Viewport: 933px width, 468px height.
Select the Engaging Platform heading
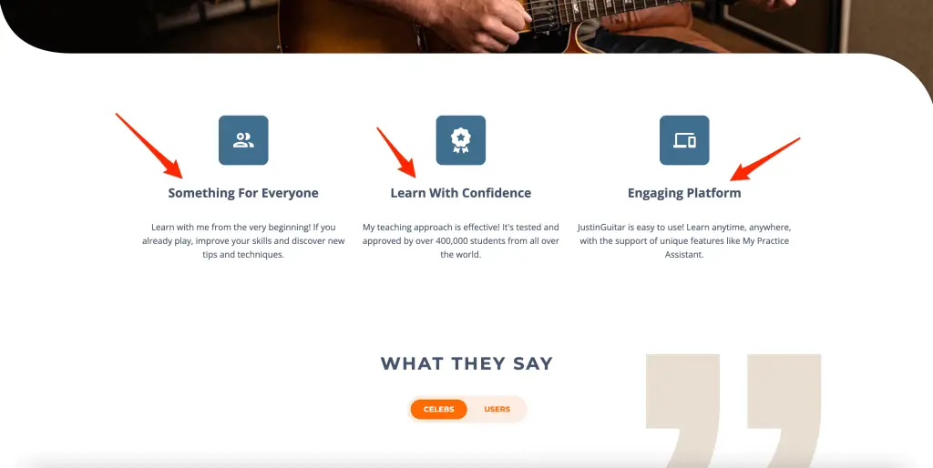[x=684, y=193]
